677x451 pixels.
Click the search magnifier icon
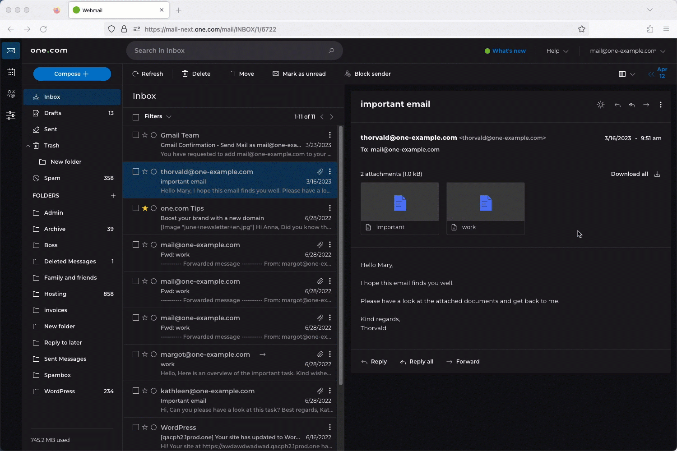(x=331, y=51)
